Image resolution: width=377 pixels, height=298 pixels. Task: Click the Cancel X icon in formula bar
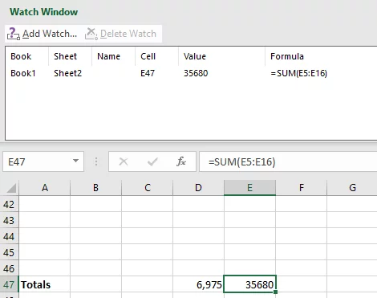click(124, 161)
